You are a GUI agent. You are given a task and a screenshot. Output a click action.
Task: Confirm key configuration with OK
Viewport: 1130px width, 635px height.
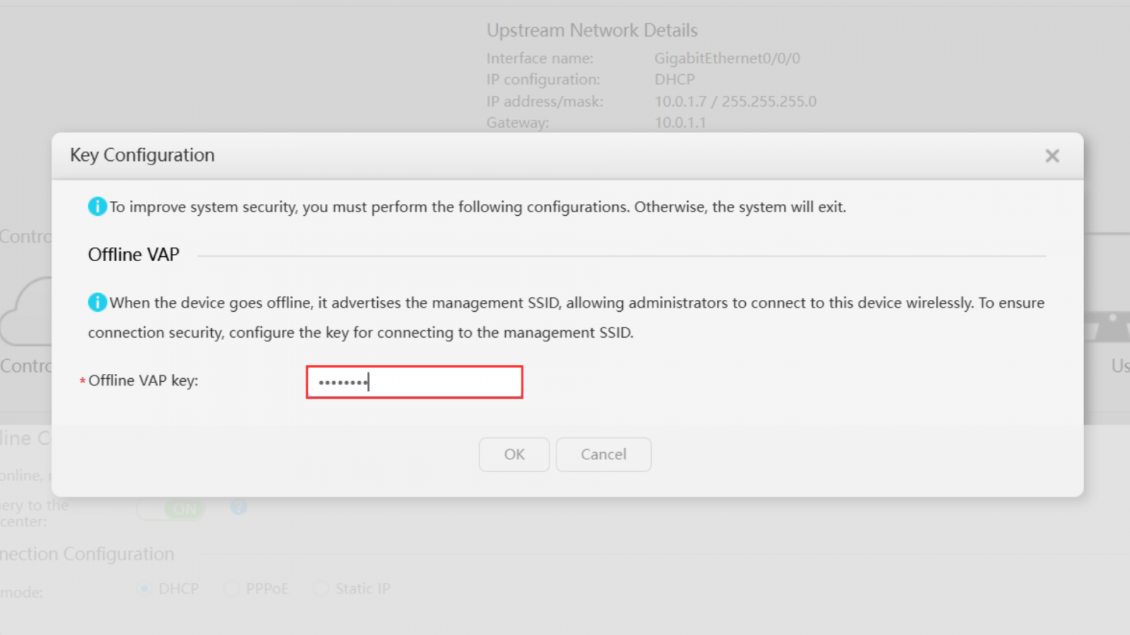[x=513, y=454]
